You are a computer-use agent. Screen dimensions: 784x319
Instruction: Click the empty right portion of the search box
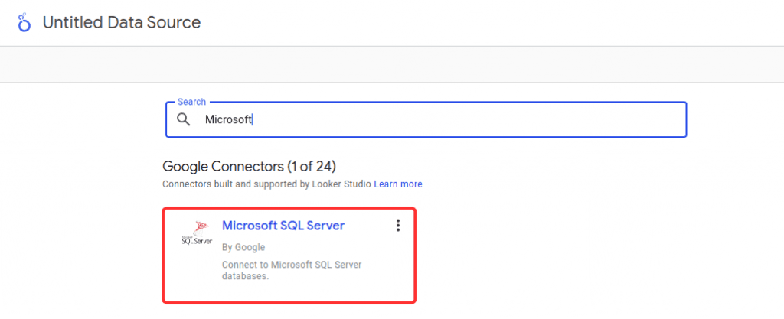click(574, 119)
